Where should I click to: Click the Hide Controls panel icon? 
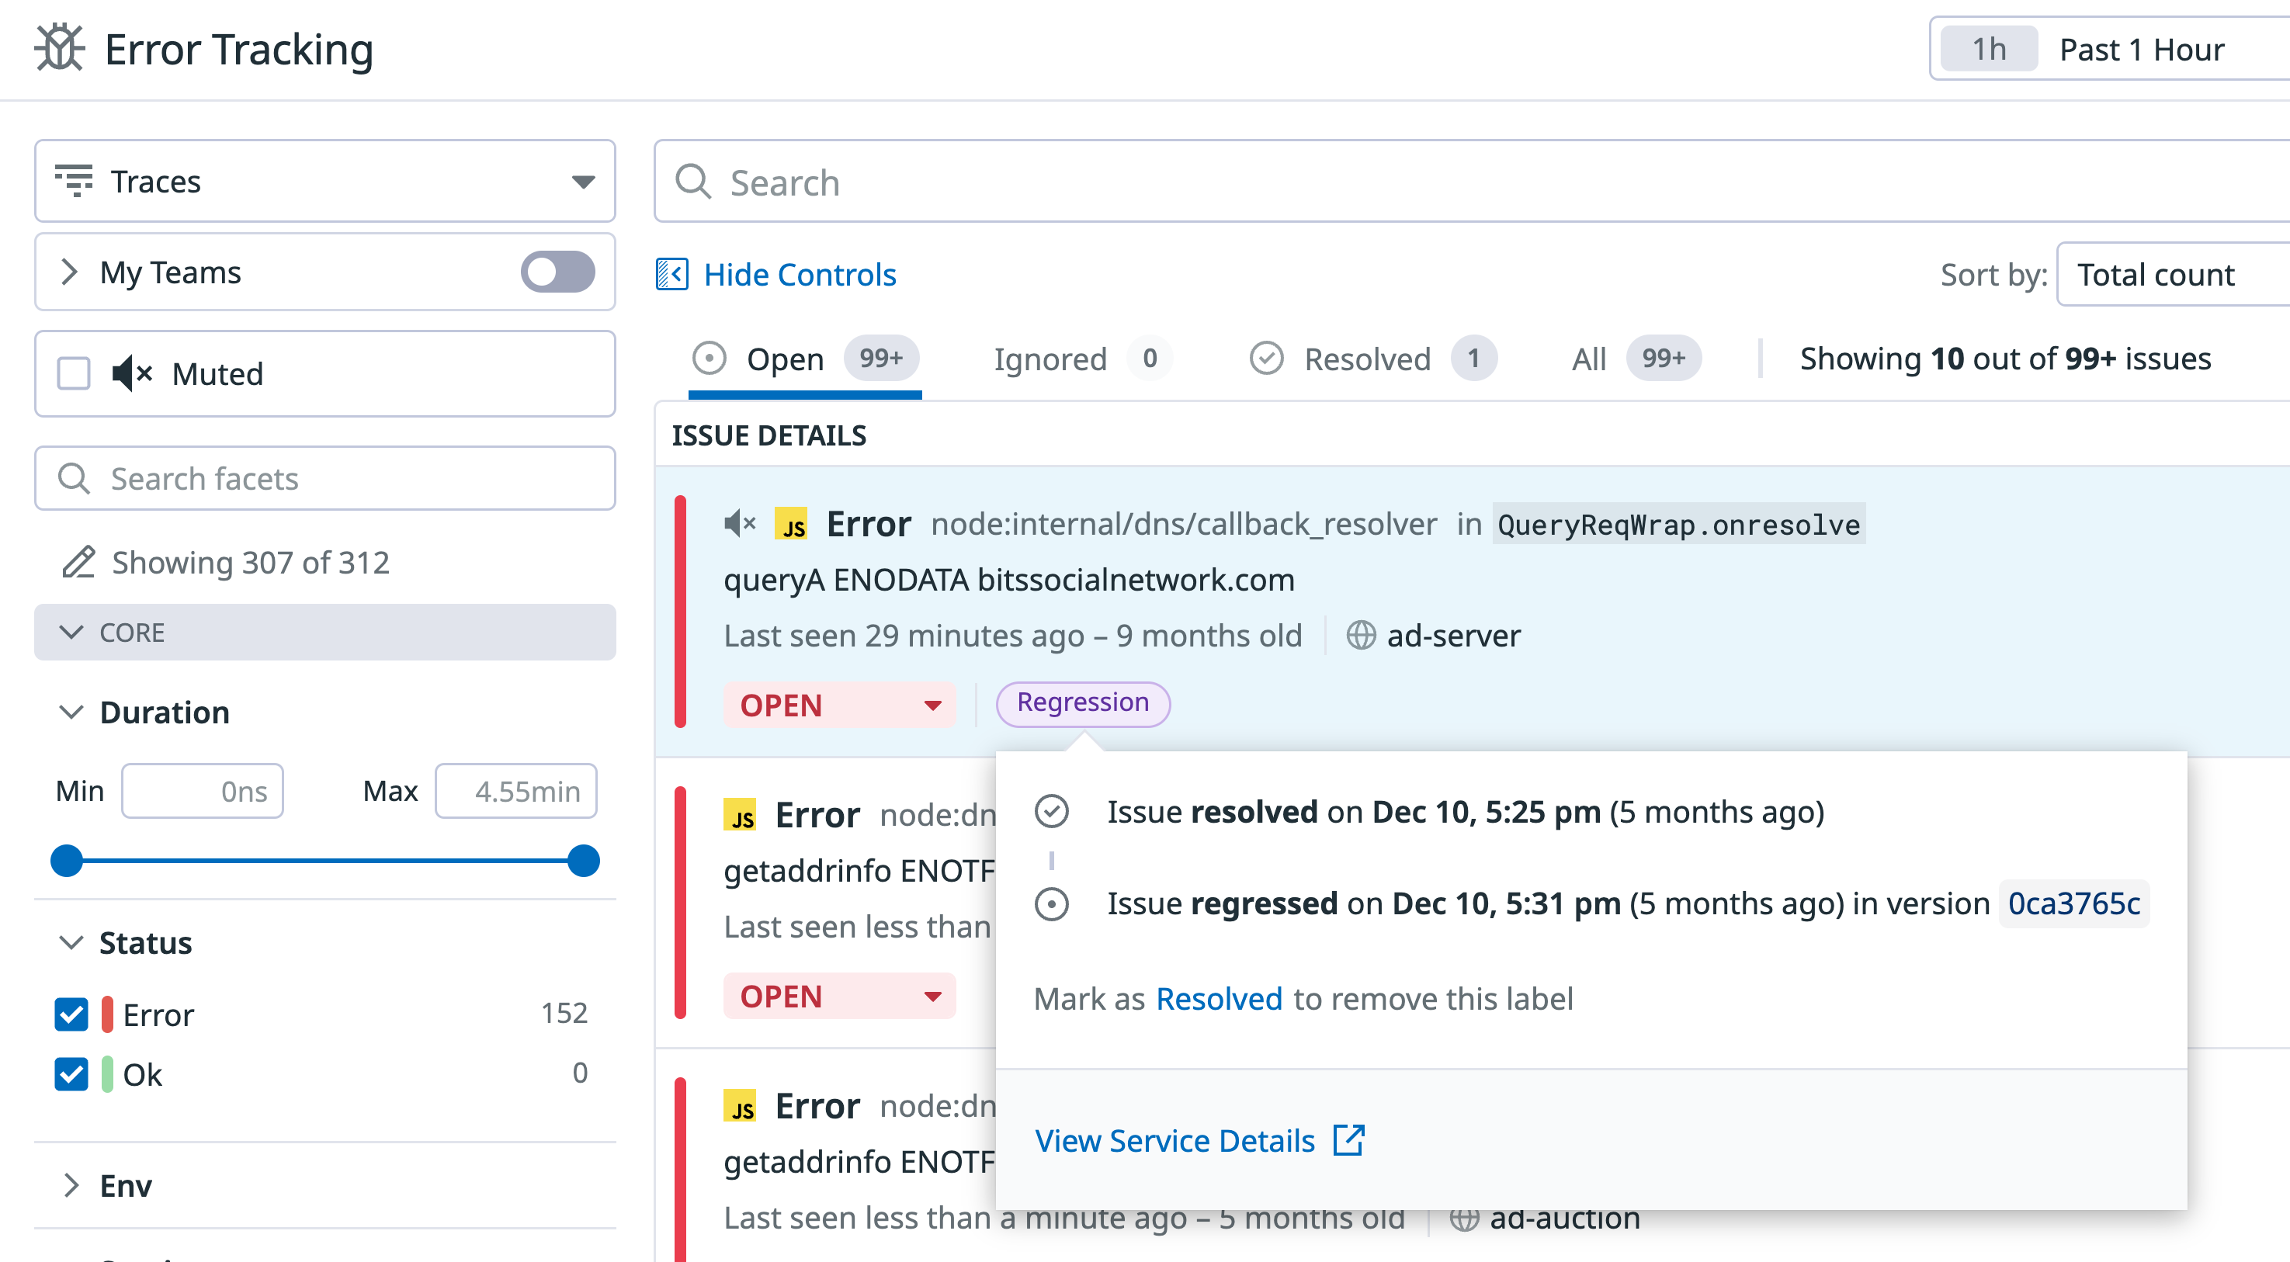(x=672, y=275)
